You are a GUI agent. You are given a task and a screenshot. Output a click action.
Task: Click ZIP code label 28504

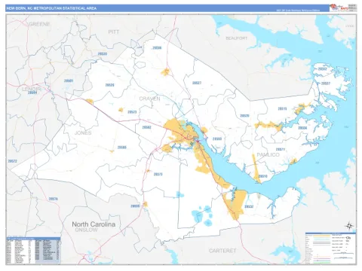(32, 93)
